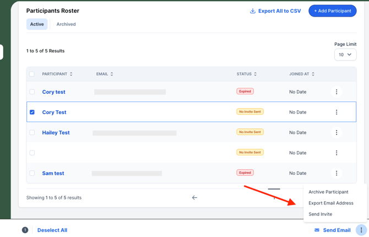Open three-dot menu for the selected Cory Test row
Screen dimensions: 369x237
pyautogui.click(x=337, y=112)
